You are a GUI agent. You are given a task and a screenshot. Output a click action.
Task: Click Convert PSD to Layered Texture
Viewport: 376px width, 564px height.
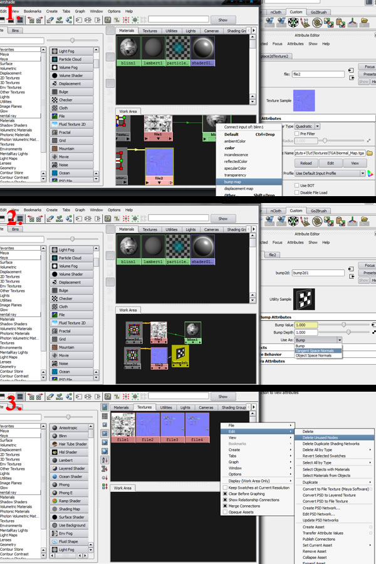click(x=335, y=495)
